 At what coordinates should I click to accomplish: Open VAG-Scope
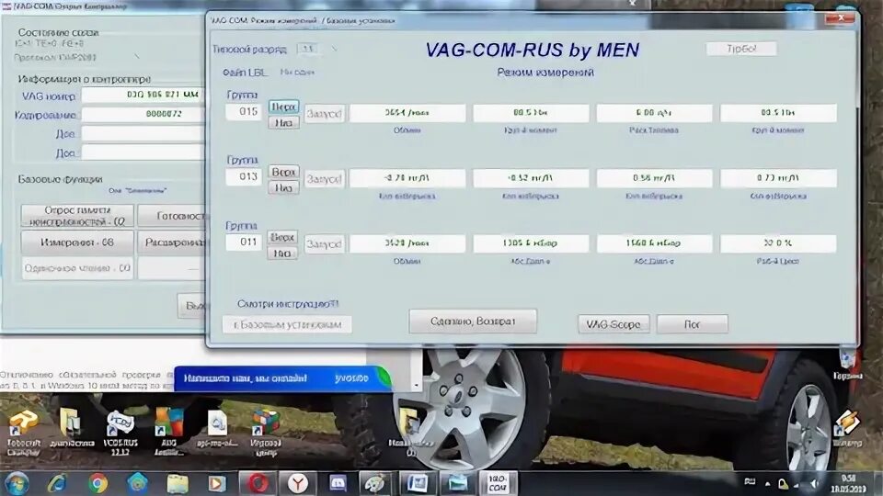tap(614, 324)
